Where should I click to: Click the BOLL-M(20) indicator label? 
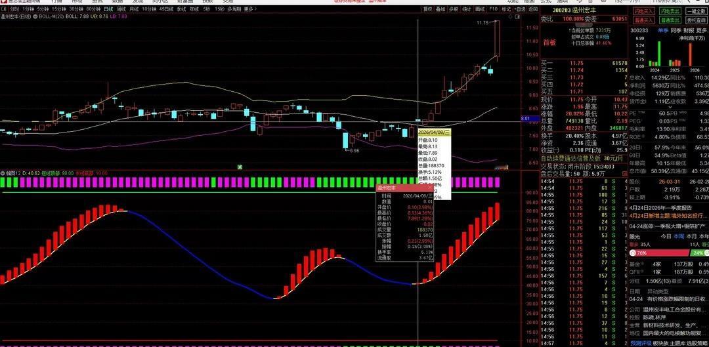[x=51, y=16]
